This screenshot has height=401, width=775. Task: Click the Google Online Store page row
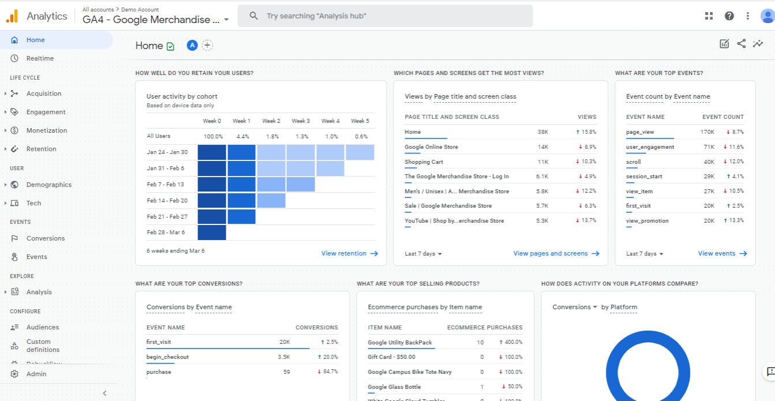pos(500,147)
